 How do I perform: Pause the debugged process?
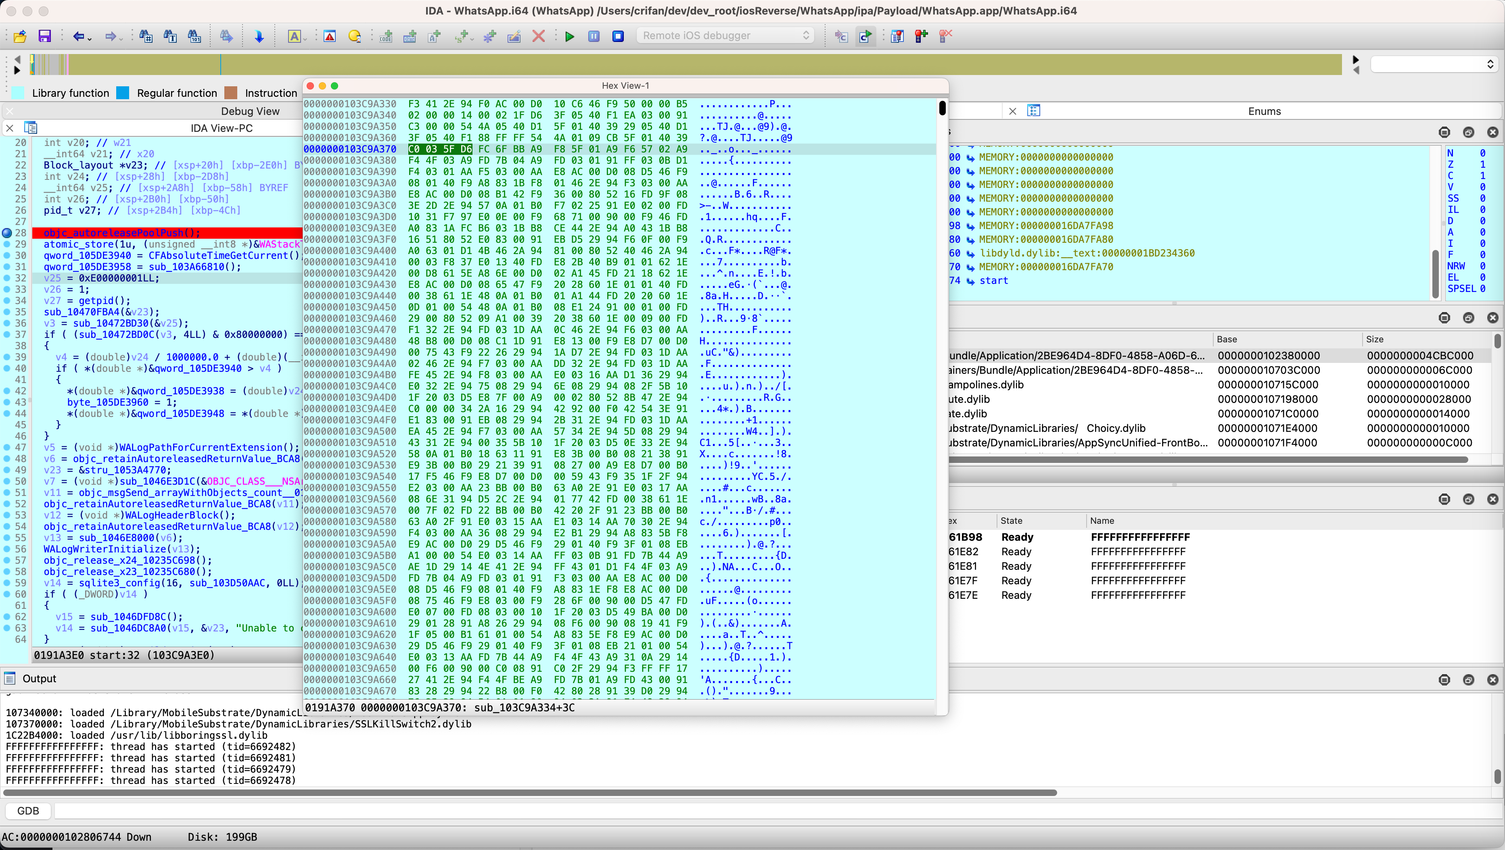tap(594, 36)
